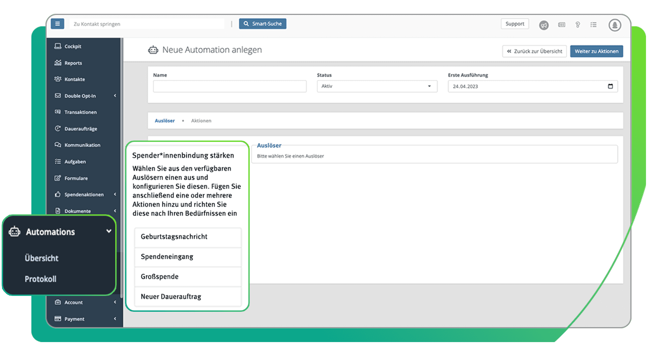
Task: Select Übersicht under Automations
Action: pyautogui.click(x=41, y=258)
